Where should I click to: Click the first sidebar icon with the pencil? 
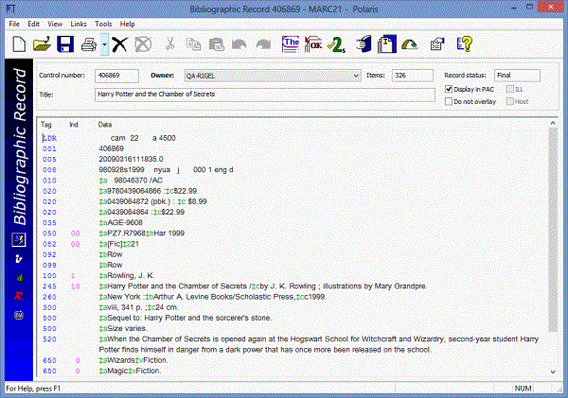pyautogui.click(x=19, y=240)
